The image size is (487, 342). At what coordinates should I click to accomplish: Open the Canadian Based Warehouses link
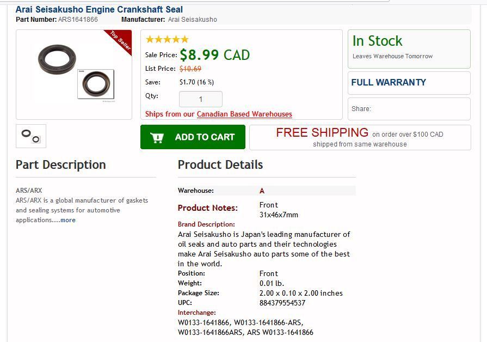point(244,114)
